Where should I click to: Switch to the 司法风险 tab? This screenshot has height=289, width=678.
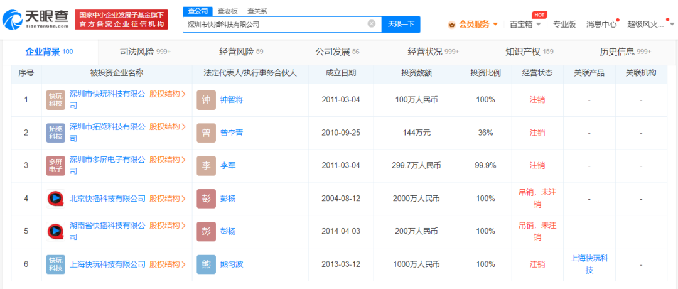tap(145, 52)
